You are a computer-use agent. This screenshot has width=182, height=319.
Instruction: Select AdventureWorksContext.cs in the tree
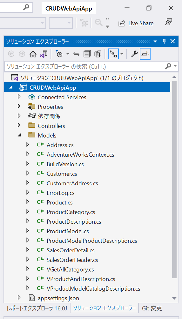point(80,155)
